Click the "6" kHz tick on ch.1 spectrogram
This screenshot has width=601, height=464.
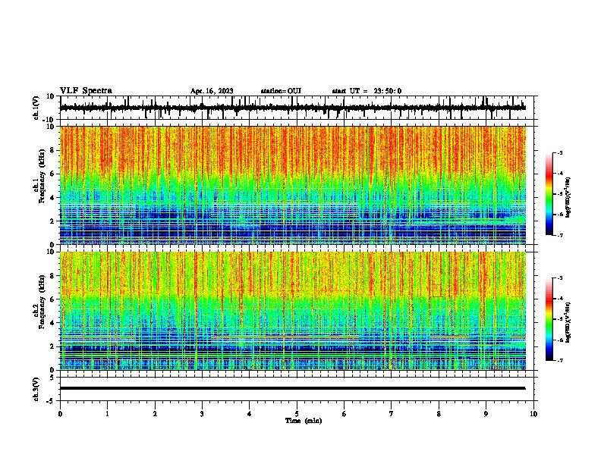pos(52,174)
